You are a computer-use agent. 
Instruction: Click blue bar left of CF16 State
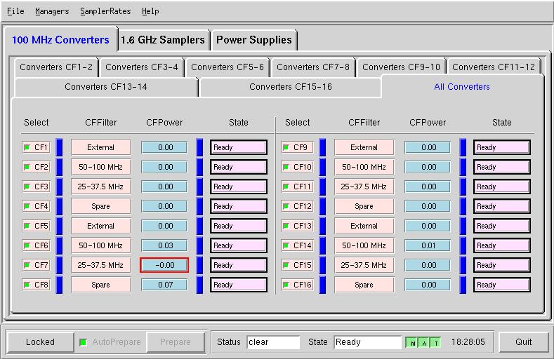(x=463, y=285)
